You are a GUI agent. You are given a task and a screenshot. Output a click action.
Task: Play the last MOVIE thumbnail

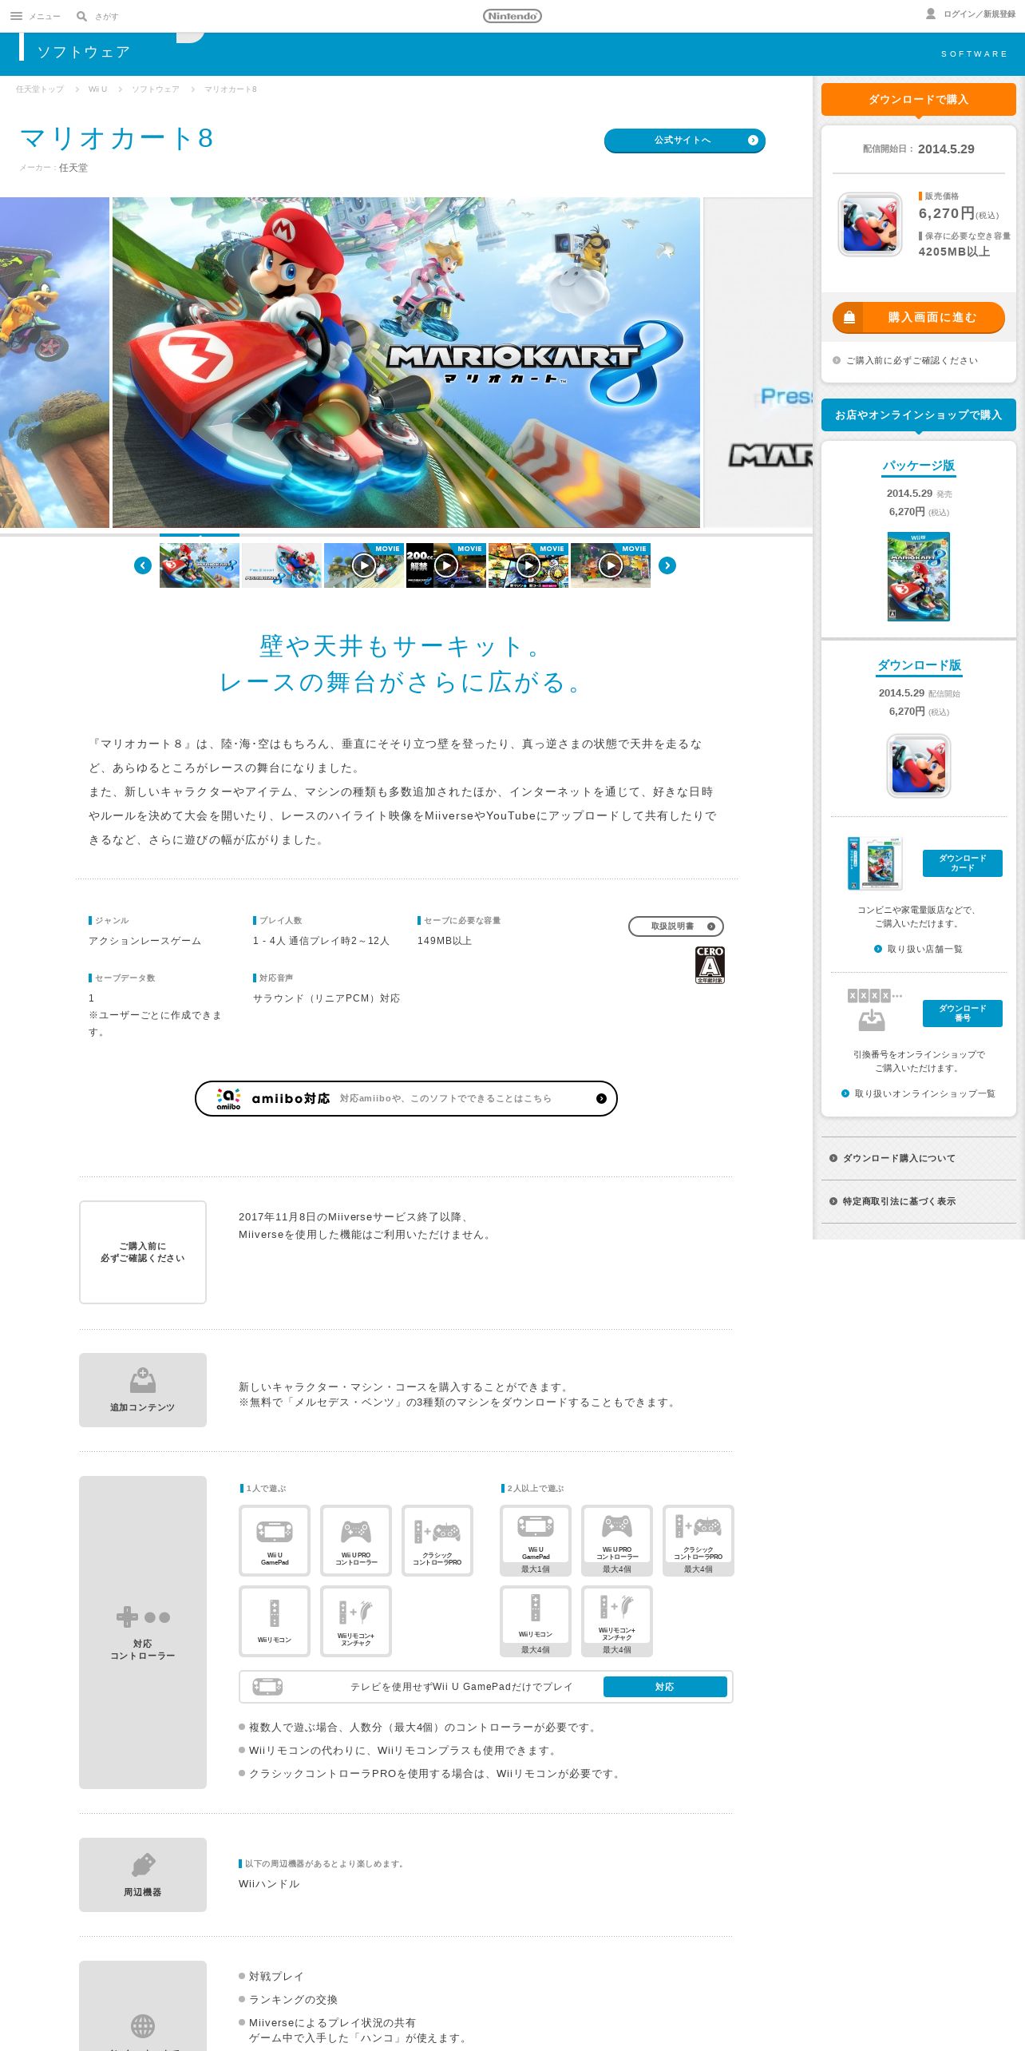pos(611,565)
